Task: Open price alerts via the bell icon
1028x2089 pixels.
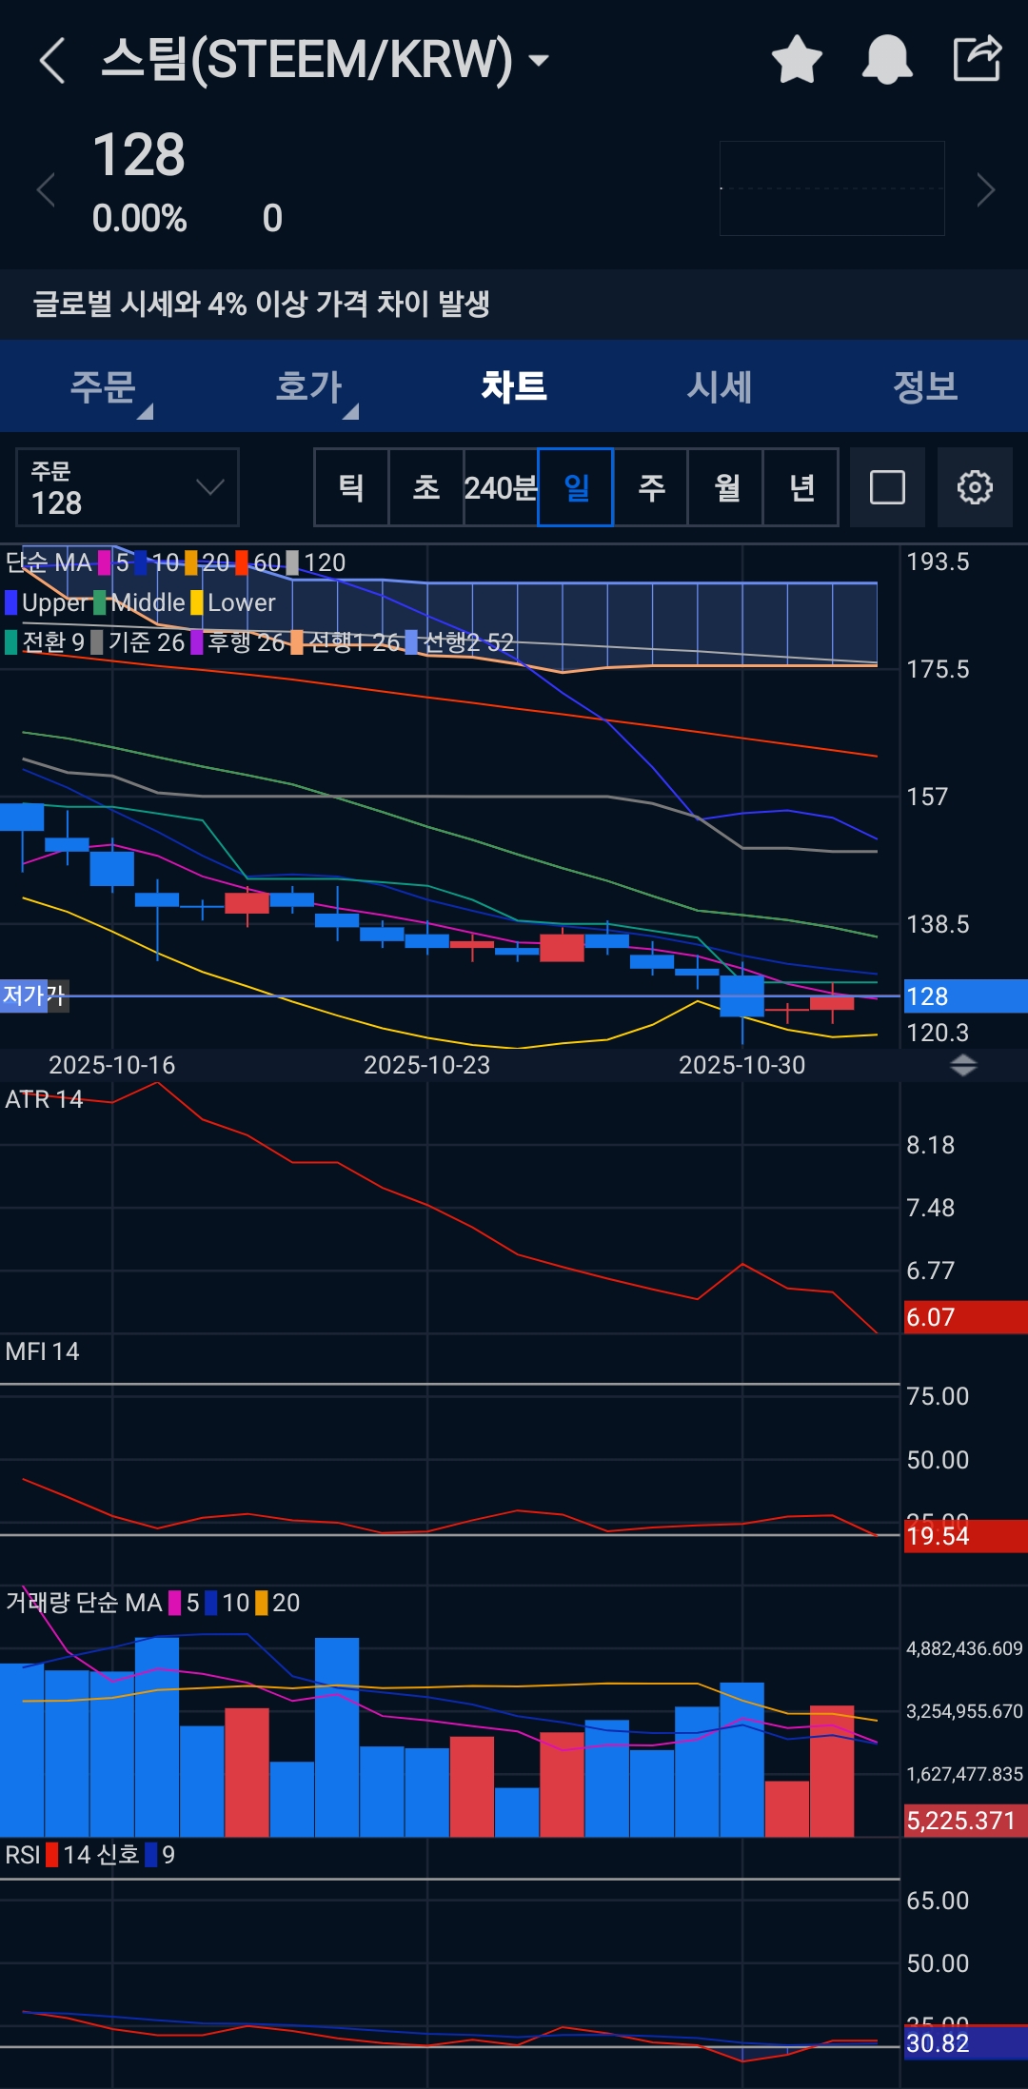Action: point(887,59)
